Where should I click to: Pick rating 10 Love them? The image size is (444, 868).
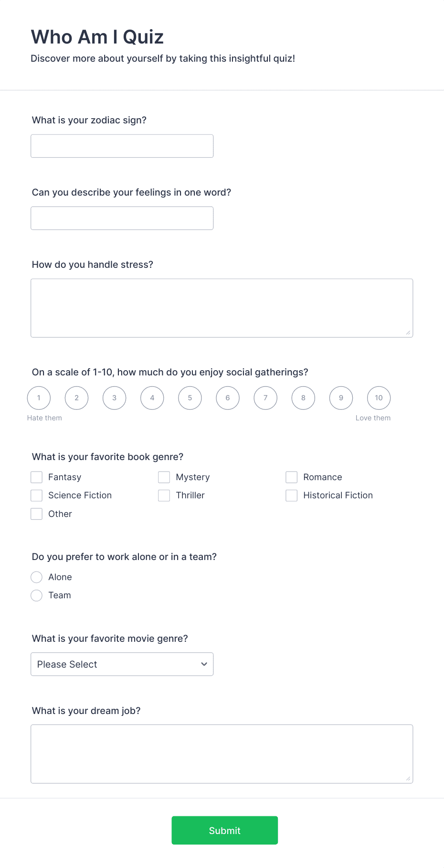379,398
